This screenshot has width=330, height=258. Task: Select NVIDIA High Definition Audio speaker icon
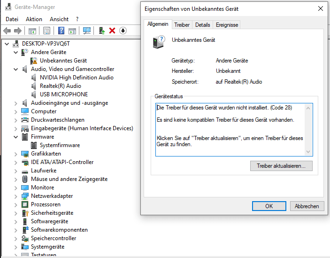(x=34, y=78)
